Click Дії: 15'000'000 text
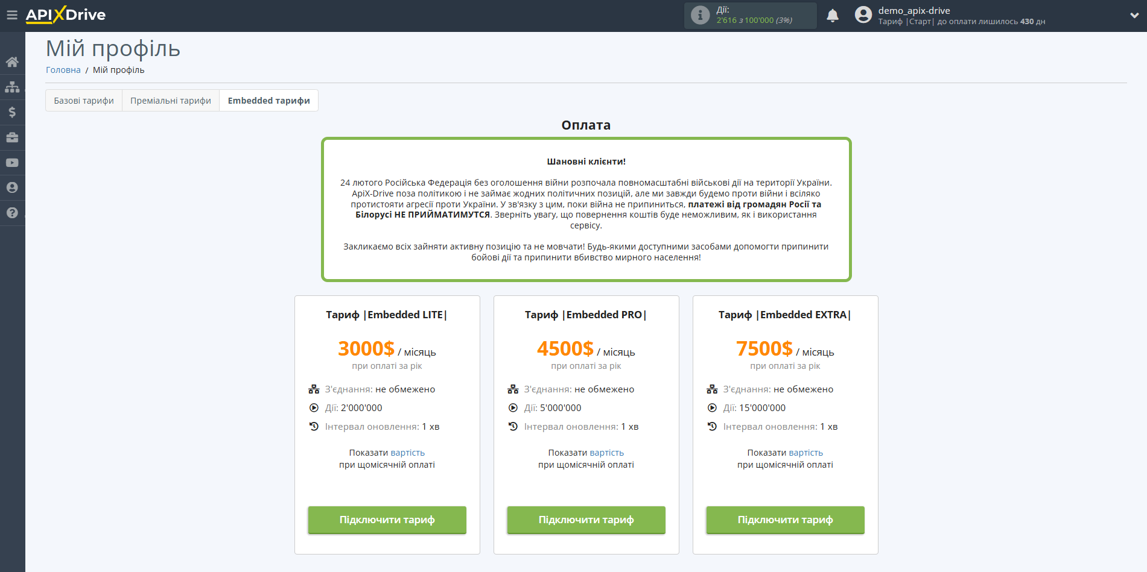 [754, 408]
